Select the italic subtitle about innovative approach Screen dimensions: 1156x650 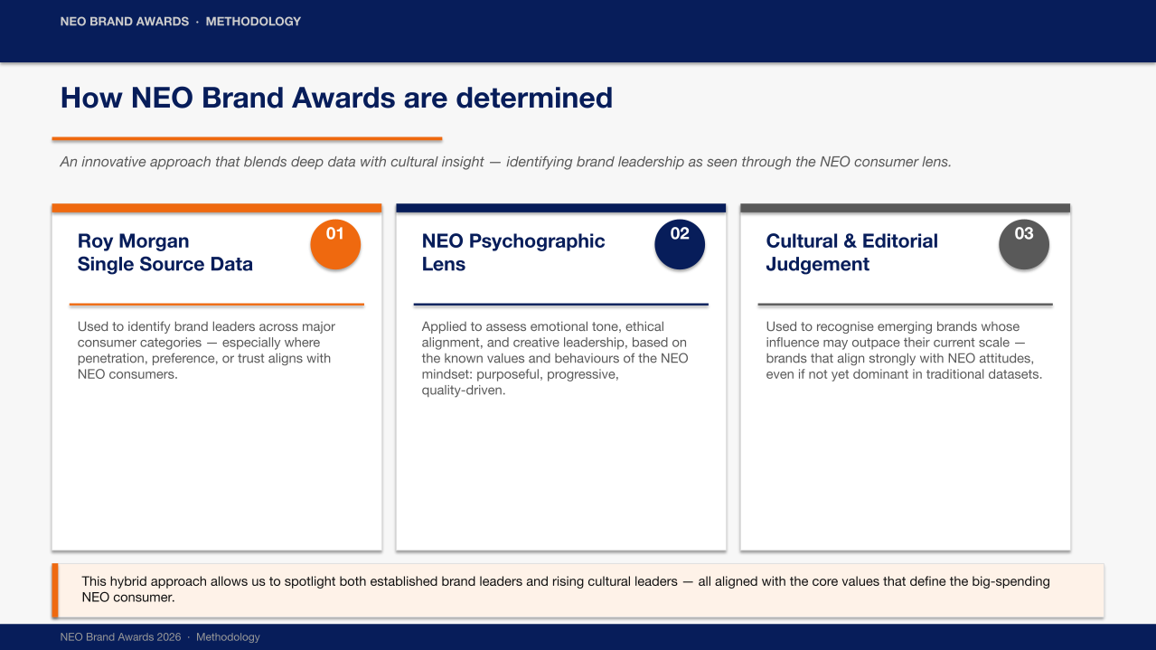(x=505, y=162)
